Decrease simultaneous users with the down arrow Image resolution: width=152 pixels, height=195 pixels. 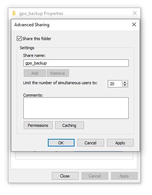[125, 85]
